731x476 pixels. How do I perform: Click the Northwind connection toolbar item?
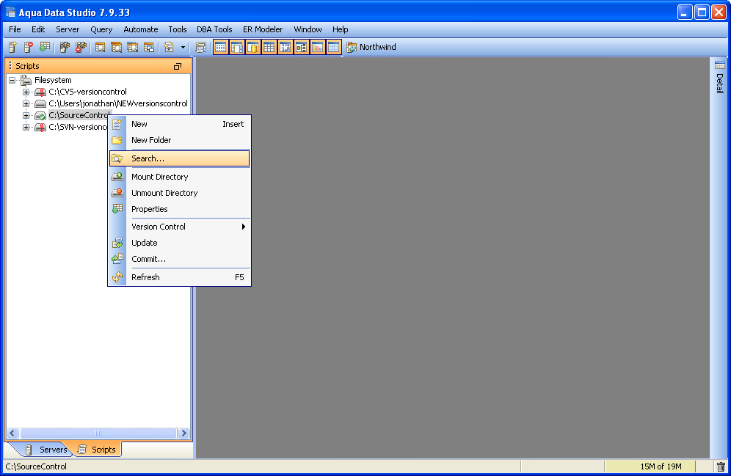coord(371,47)
